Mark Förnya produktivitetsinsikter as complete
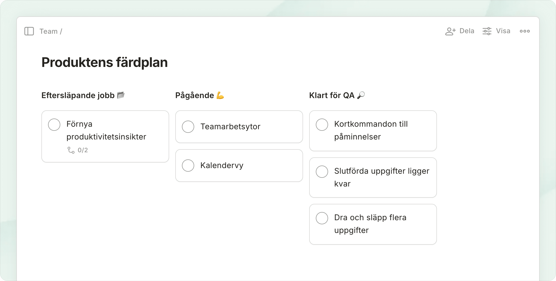Image resolution: width=556 pixels, height=281 pixels. pos(54,125)
